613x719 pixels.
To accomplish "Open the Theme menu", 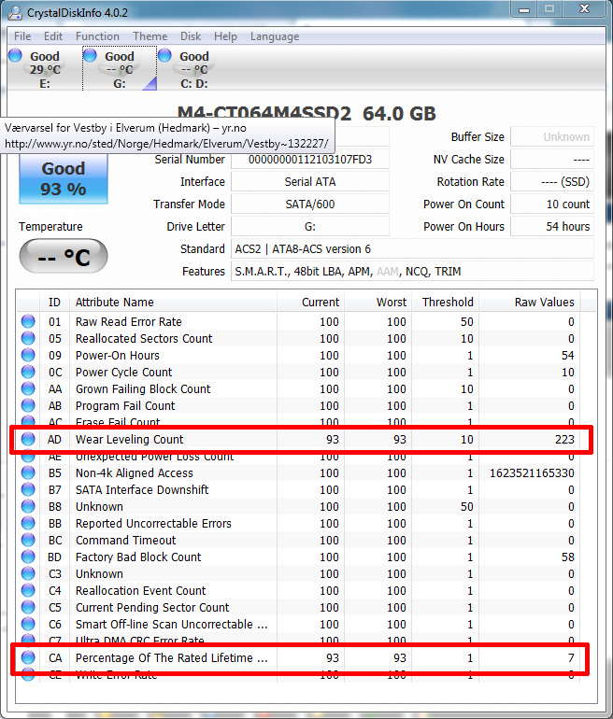I will [150, 36].
